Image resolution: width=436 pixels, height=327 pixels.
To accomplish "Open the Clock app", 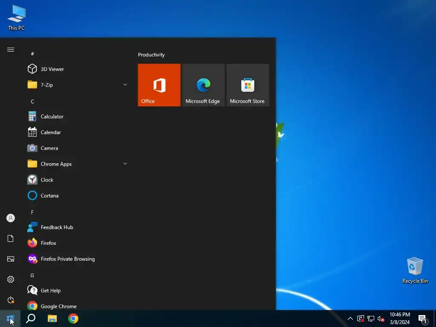I will coord(77,180).
